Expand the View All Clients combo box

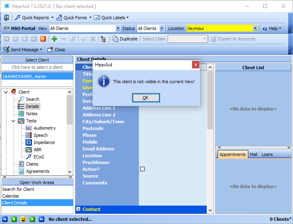[118, 28]
